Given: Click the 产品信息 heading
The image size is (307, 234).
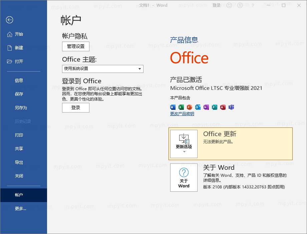Looking at the screenshot, I should click(x=184, y=40).
